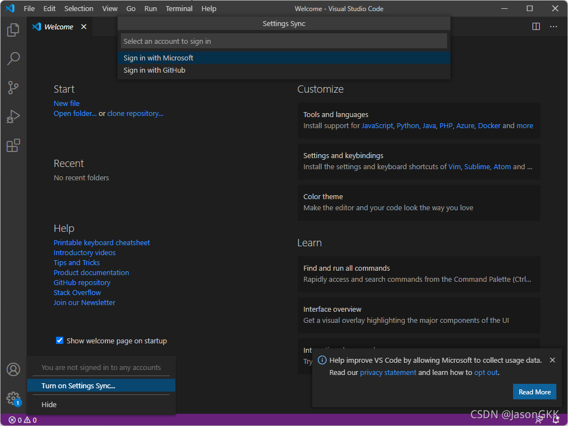Open the Interface overview card
The width and height of the screenshot is (568, 426).
pos(419,315)
